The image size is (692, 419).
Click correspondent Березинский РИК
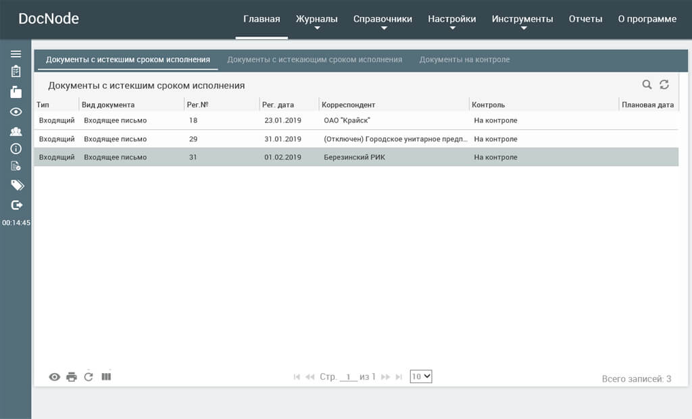(354, 157)
